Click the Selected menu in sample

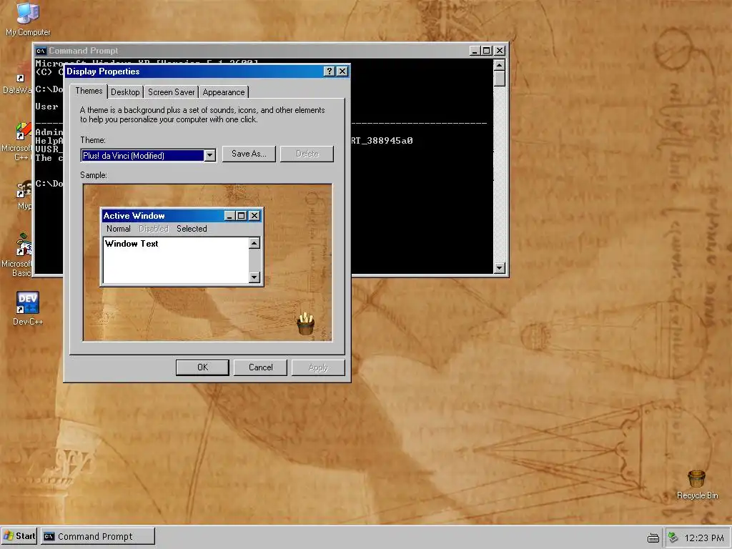(x=192, y=229)
